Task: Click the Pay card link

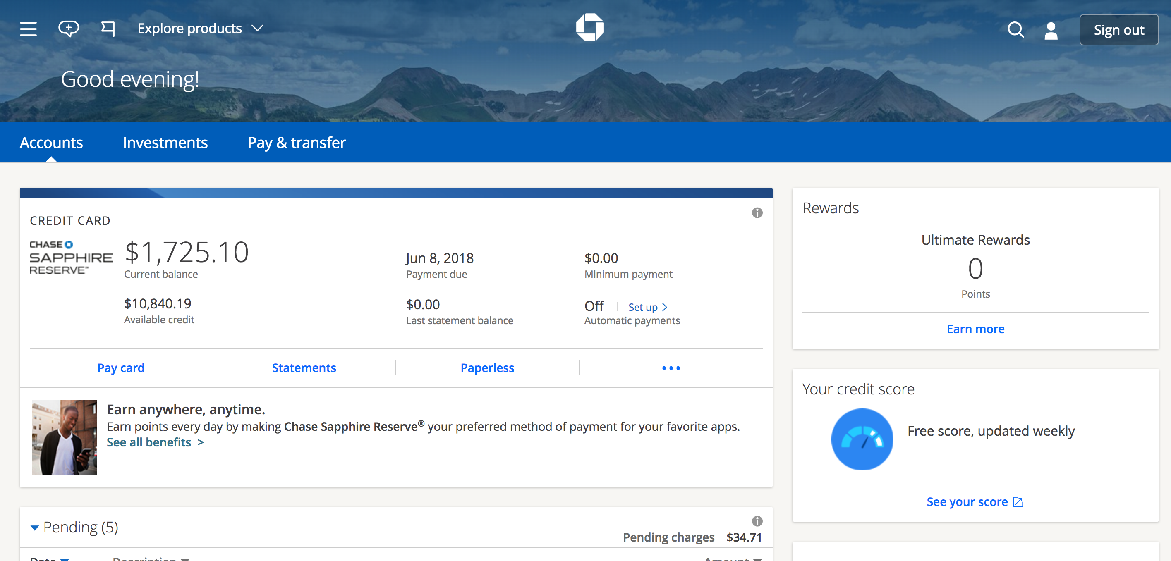Action: [120, 368]
